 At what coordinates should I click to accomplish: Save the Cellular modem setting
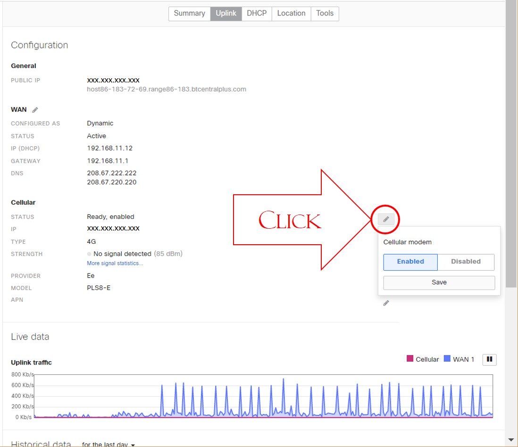coord(438,282)
